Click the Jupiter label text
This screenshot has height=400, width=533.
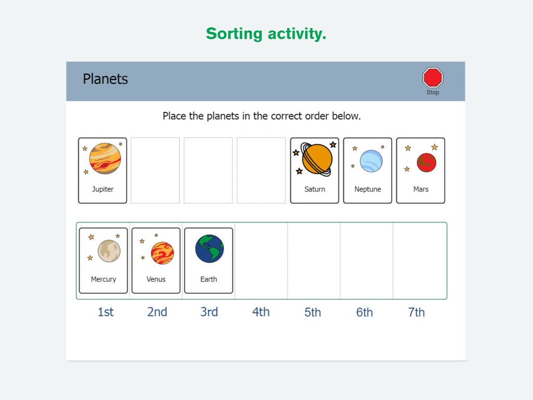[x=102, y=190]
